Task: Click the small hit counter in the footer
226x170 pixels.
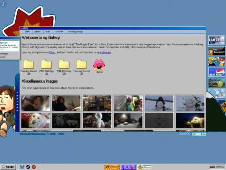Action: 184,134
